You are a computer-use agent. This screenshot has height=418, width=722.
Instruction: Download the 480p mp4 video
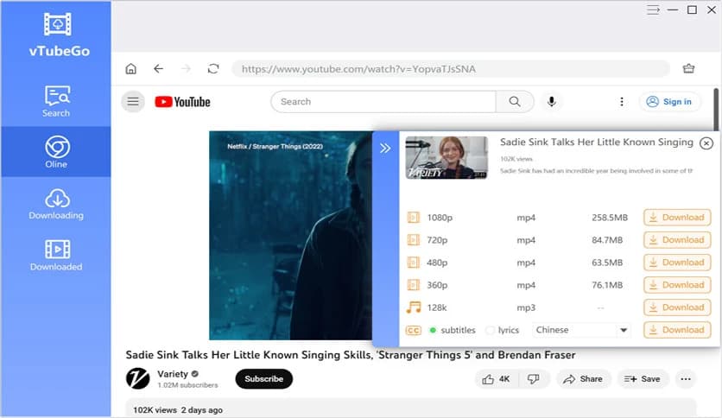pos(677,263)
